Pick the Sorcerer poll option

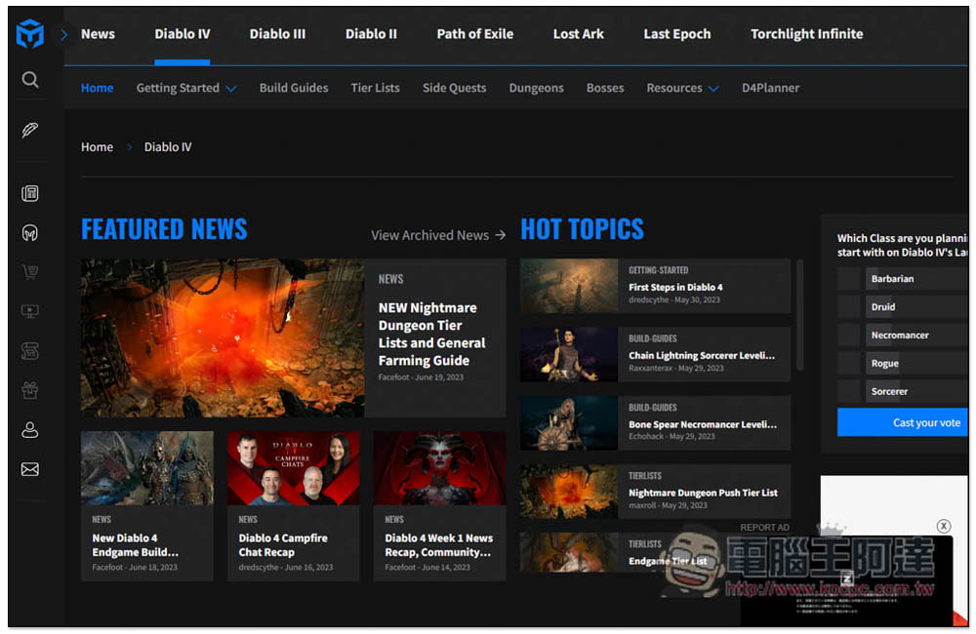[x=848, y=392]
